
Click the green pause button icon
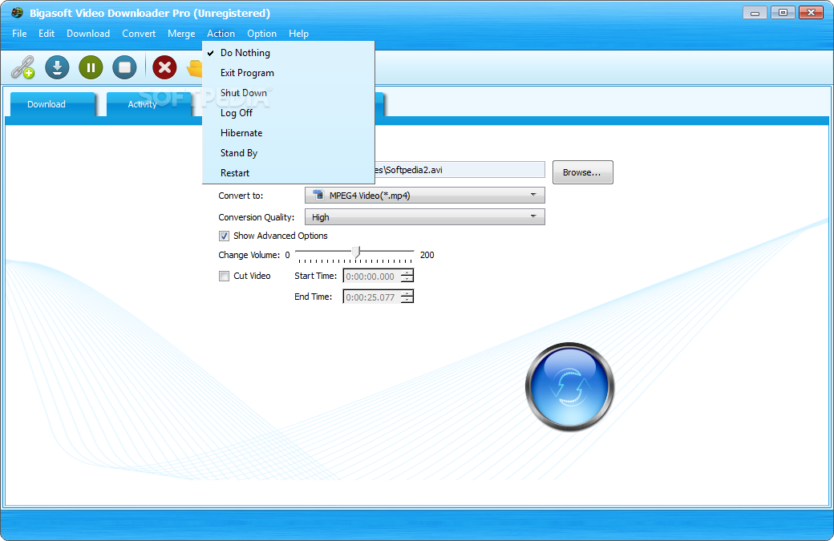click(91, 67)
